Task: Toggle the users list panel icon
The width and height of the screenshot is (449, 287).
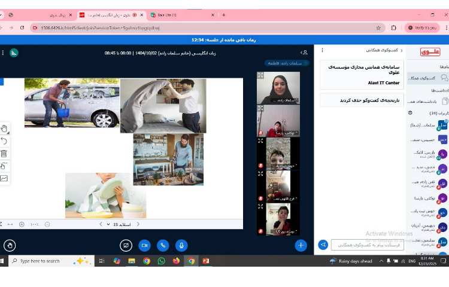Action: (304, 53)
